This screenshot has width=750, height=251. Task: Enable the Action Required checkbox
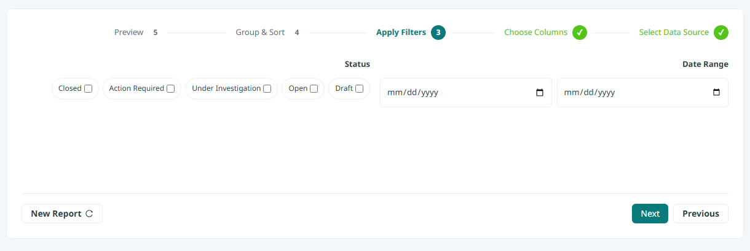pos(171,88)
